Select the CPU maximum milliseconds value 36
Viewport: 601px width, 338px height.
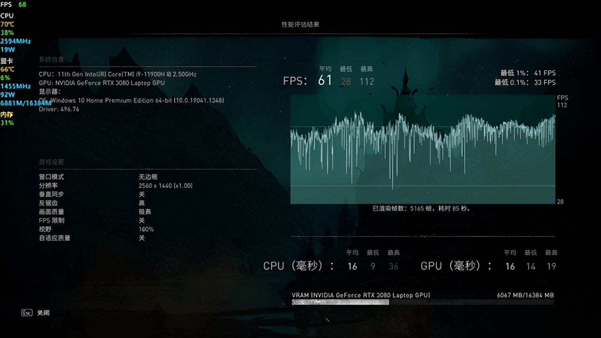pyautogui.click(x=393, y=267)
